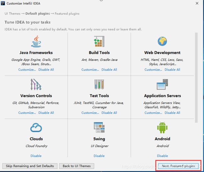This screenshot has height=172, width=204.
Task: Click the Build Tools heading
Action: tap(99, 53)
